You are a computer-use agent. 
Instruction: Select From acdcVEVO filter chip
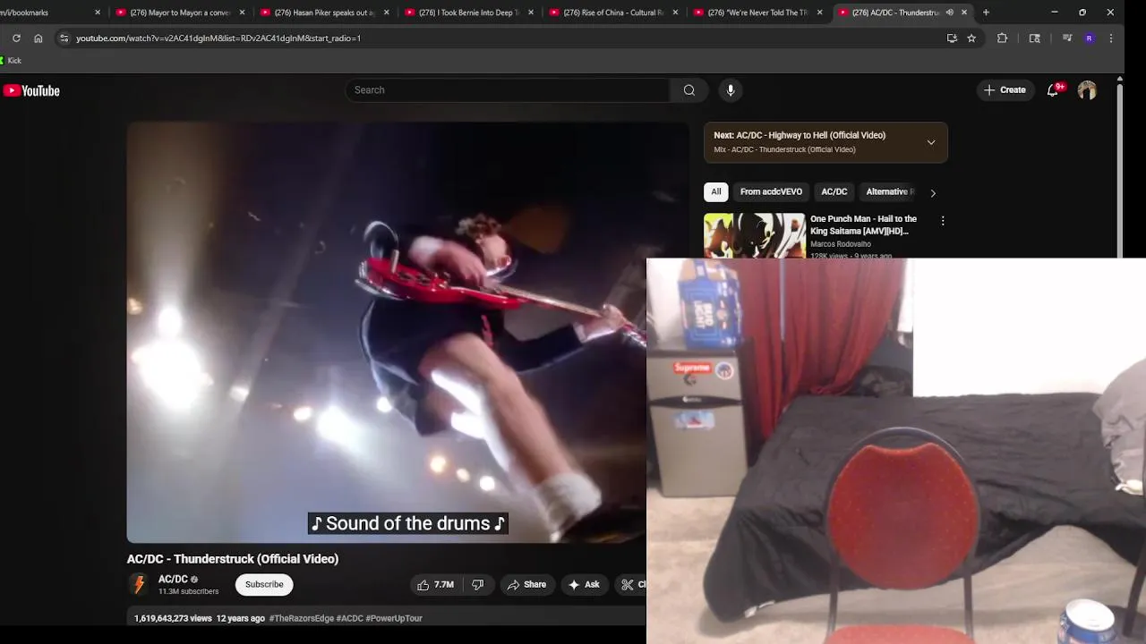point(771,191)
